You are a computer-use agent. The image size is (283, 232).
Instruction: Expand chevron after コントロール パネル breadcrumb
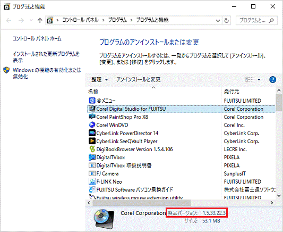[104, 20]
